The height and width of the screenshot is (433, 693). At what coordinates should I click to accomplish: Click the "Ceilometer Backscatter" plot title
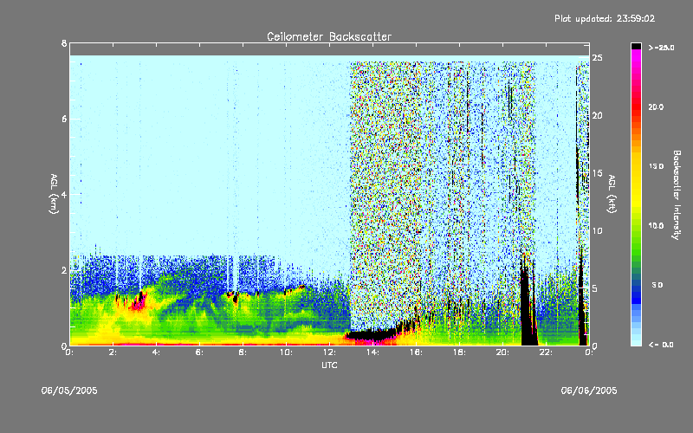point(329,36)
